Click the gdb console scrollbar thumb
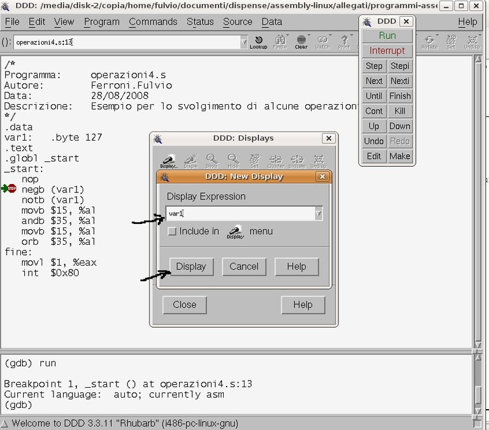 478,395
